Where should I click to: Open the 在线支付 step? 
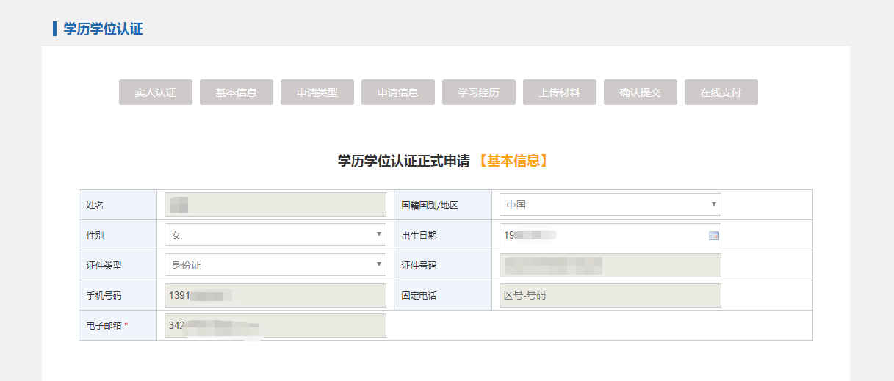721,92
